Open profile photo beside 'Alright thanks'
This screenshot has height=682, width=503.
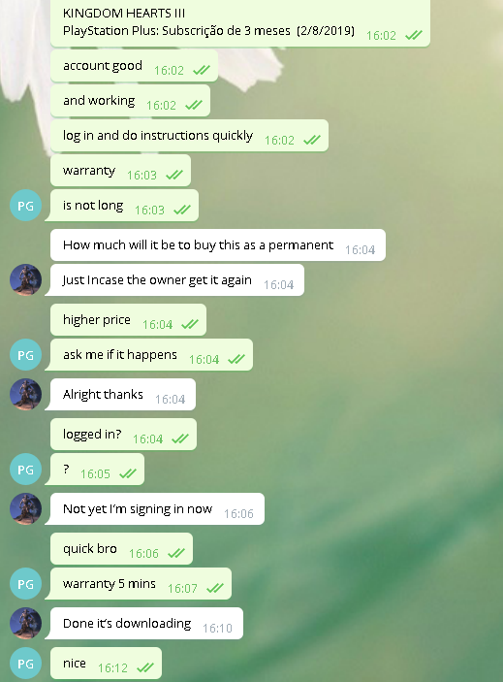coord(25,395)
